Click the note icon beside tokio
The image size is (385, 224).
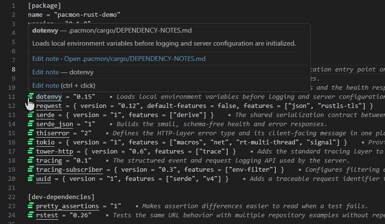[30, 142]
